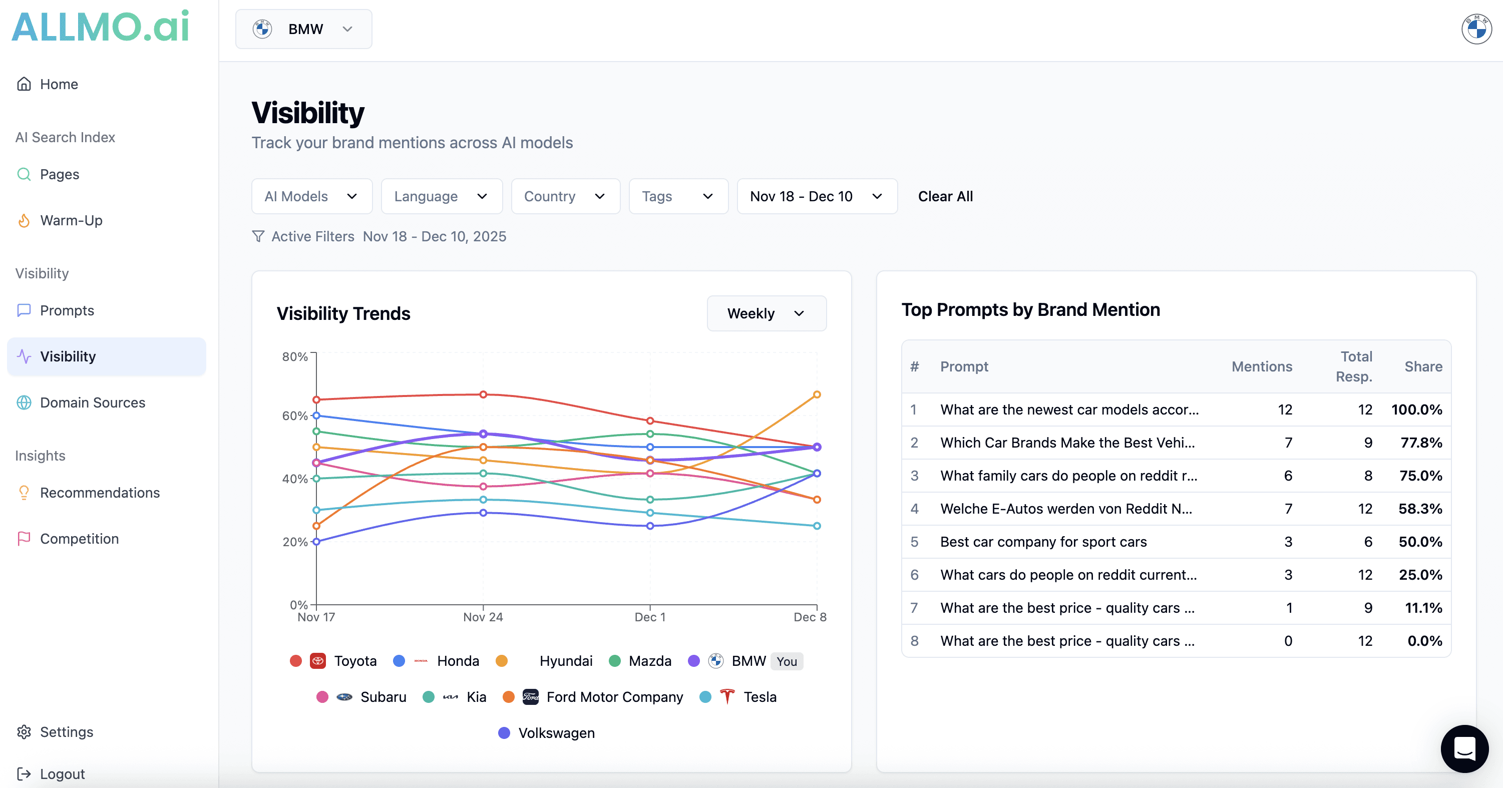Go to Settings in the sidebar
The width and height of the screenshot is (1503, 788).
coord(66,732)
